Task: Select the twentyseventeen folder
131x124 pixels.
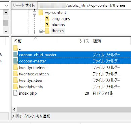Action: point(34,74)
